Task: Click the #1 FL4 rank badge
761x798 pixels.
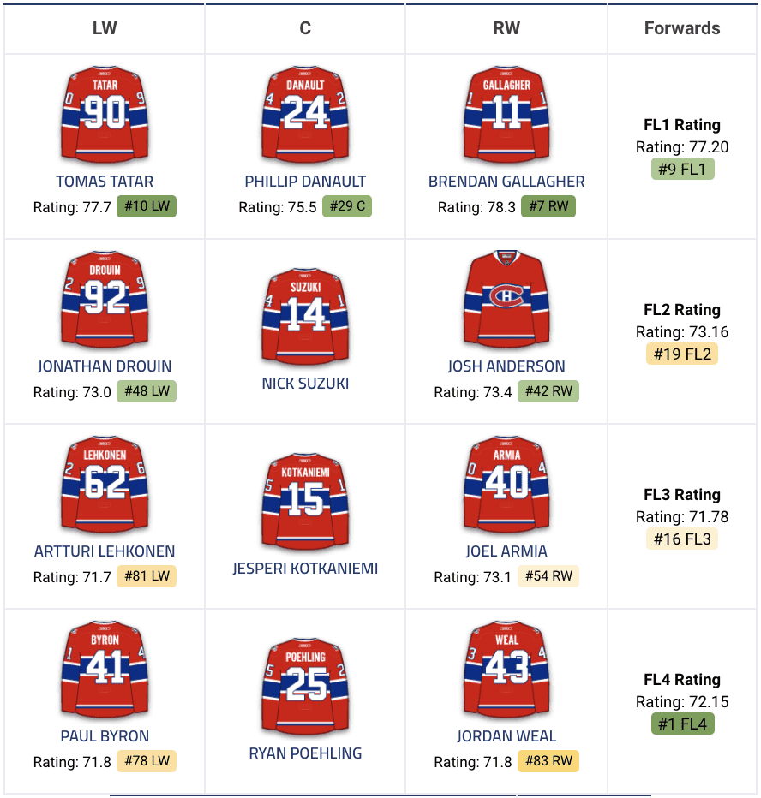Action: coord(682,724)
